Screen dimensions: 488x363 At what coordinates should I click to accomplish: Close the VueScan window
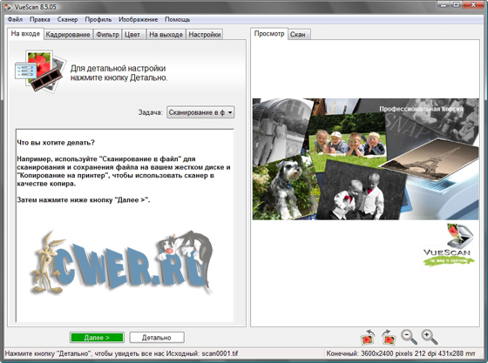[x=473, y=5]
